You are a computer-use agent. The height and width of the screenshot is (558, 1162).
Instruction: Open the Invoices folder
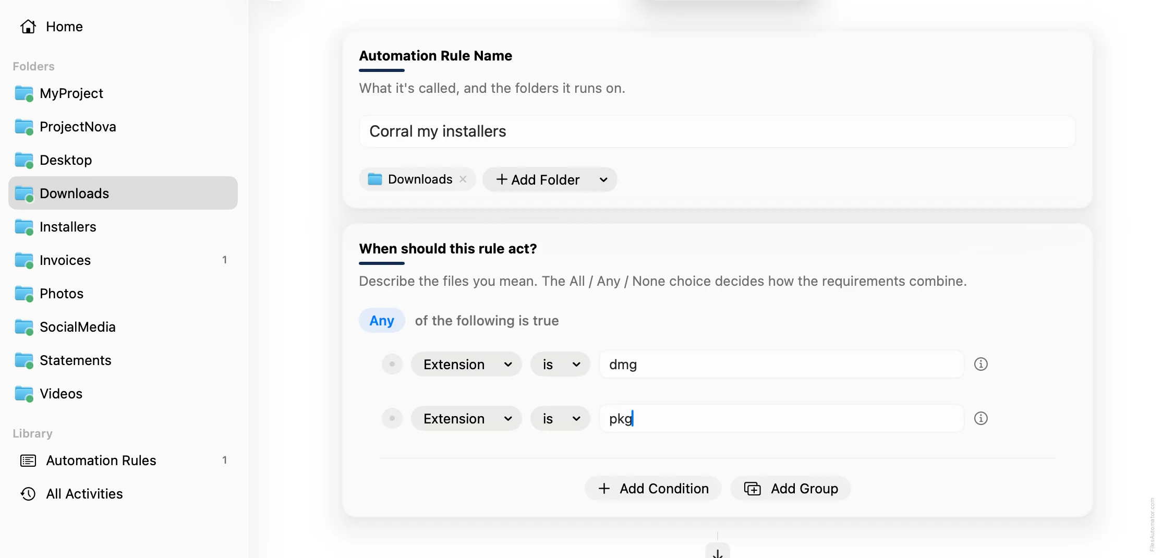(x=123, y=260)
